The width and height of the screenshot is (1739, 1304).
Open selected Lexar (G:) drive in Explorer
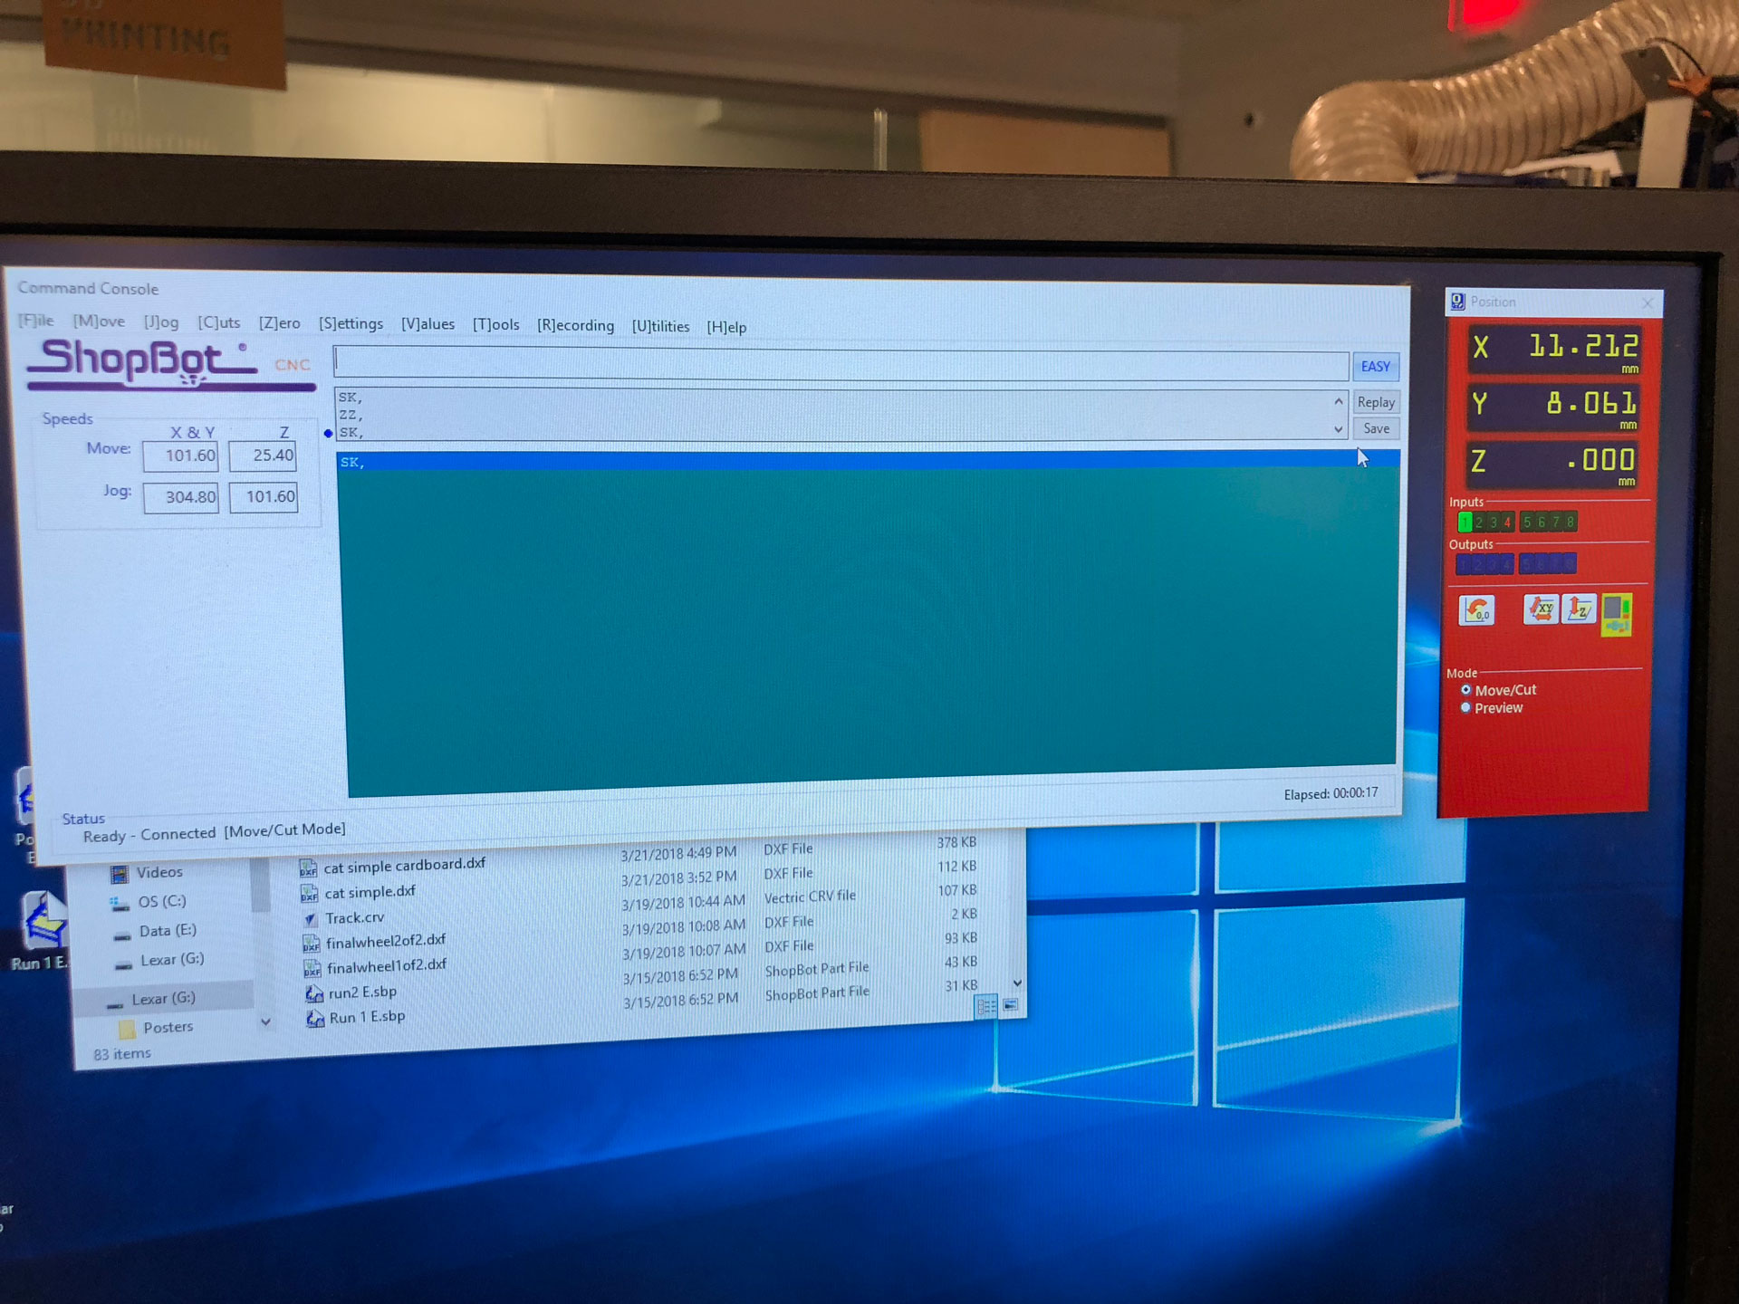(163, 999)
